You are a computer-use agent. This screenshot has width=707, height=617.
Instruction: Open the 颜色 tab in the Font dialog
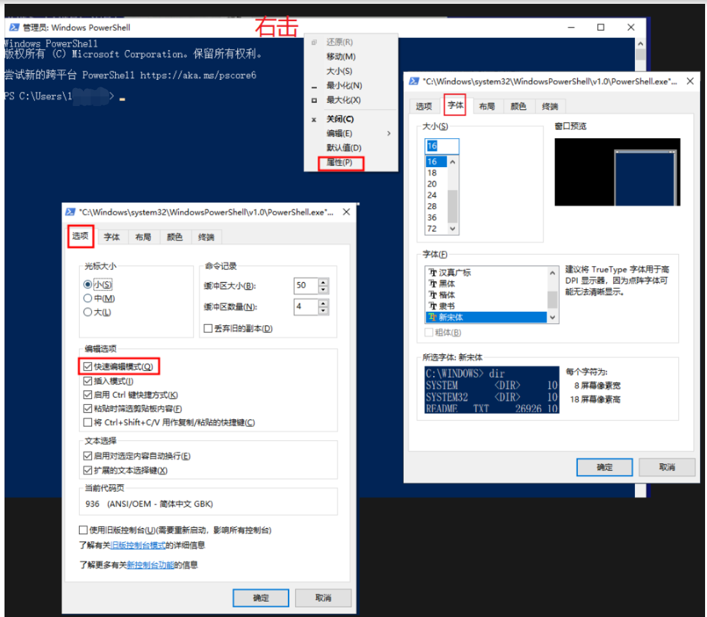click(519, 107)
